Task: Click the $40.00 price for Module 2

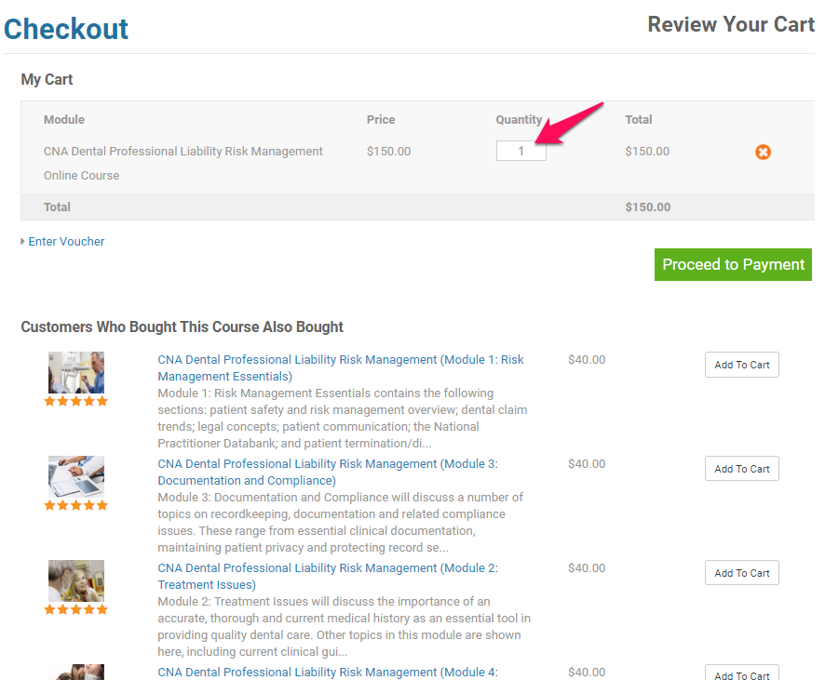Action: point(587,567)
